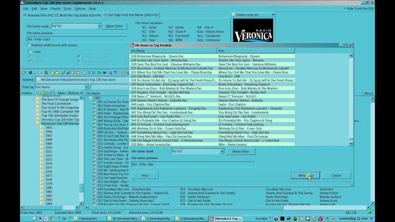The height and width of the screenshot is (222, 395).
Task: Click the preview dialog vertical scrollbar
Action: pyautogui.click(x=351, y=100)
